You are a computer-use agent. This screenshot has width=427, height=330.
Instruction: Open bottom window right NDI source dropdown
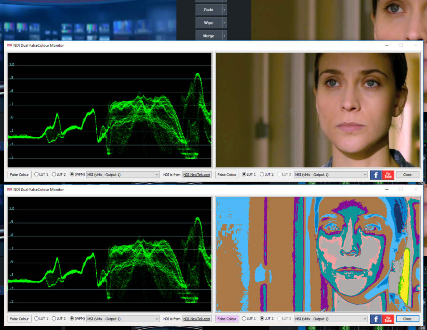tap(331, 319)
